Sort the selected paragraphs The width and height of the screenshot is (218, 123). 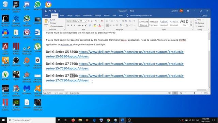click(x=130, y=21)
